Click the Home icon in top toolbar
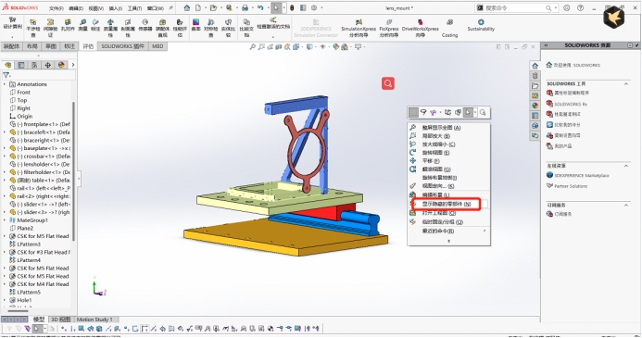The image size is (642, 338). coord(187,7)
